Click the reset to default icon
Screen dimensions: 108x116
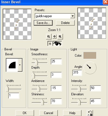point(90,113)
